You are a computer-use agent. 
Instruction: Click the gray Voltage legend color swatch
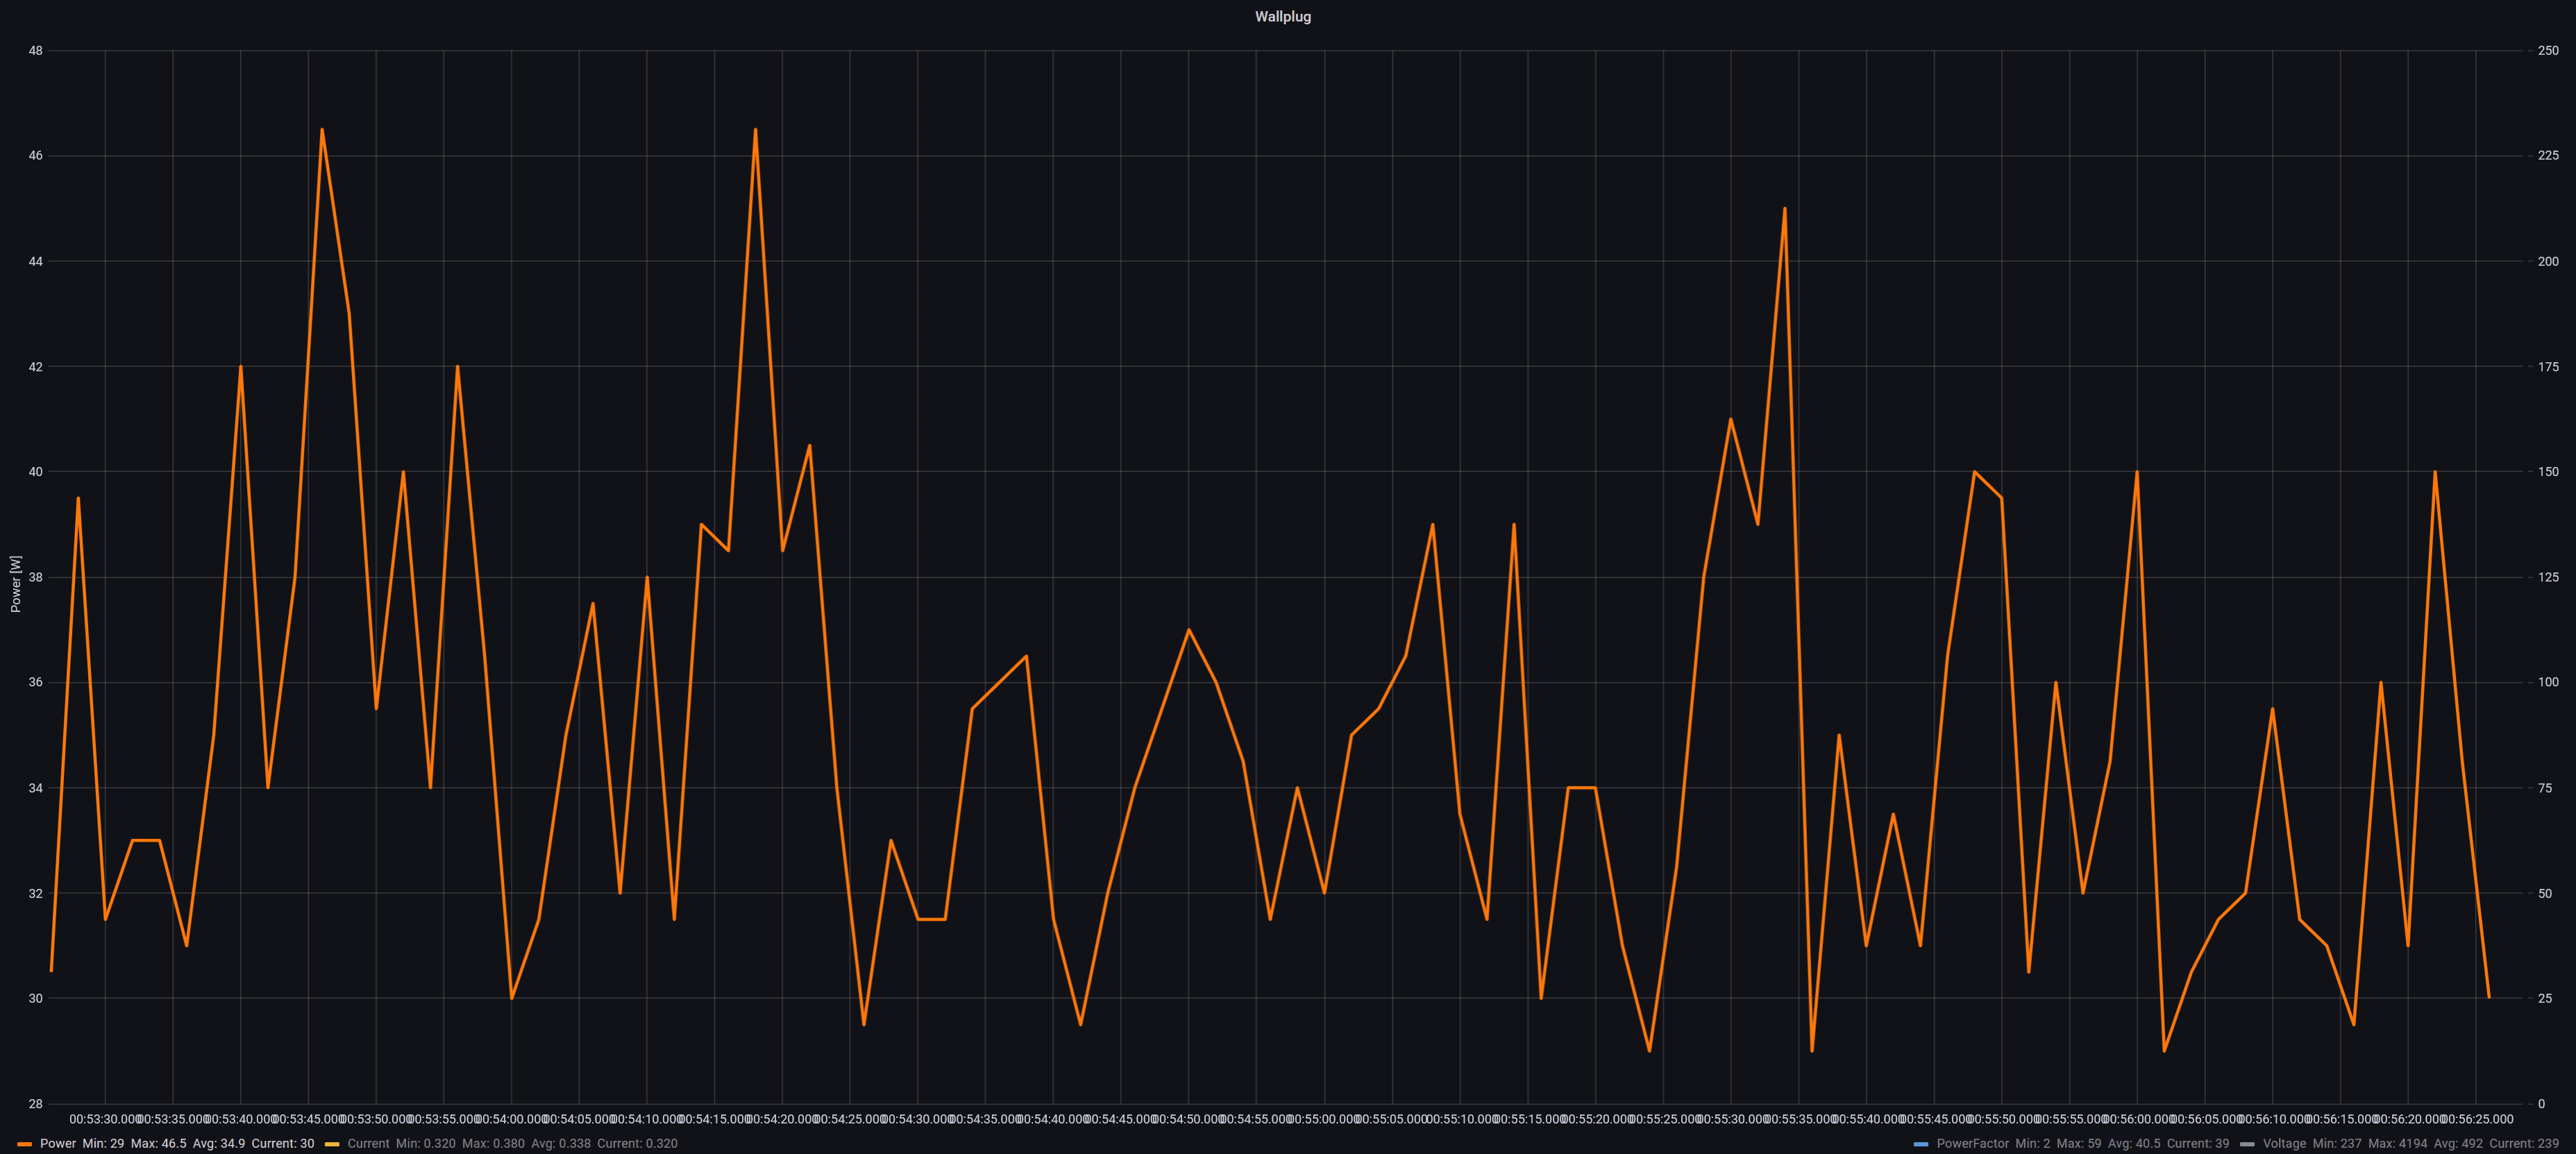pos(2247,1144)
